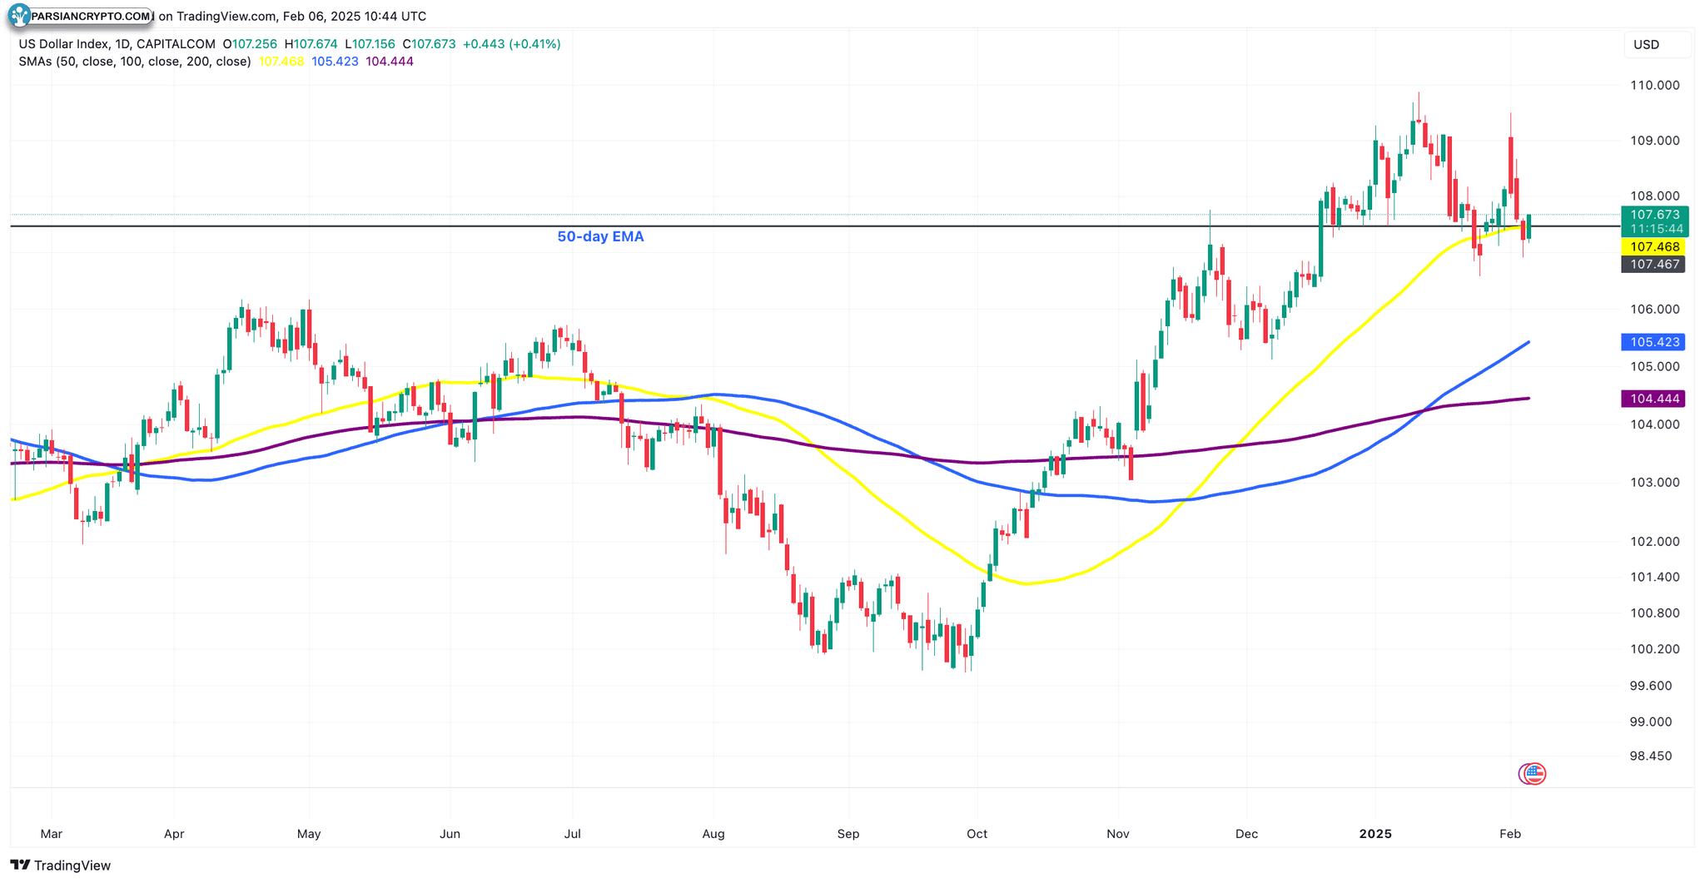Click the yellow 107.468 SMA value in legend
Image resolution: width=1705 pixels, height=883 pixels.
click(281, 62)
